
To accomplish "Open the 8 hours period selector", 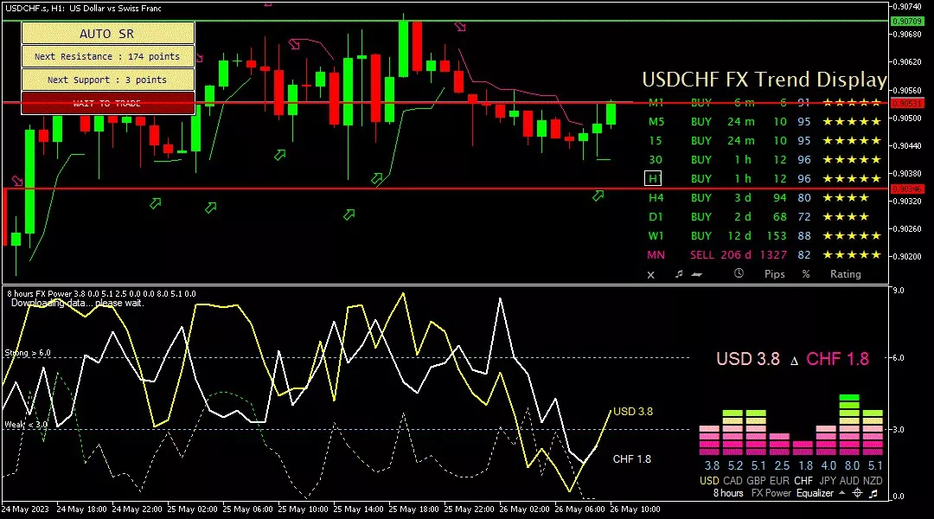I will pyautogui.click(x=727, y=493).
